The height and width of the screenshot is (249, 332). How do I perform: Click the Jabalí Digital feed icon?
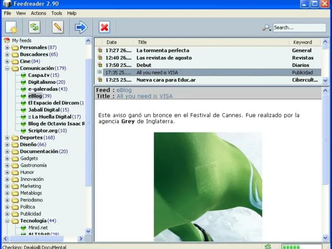click(23, 110)
